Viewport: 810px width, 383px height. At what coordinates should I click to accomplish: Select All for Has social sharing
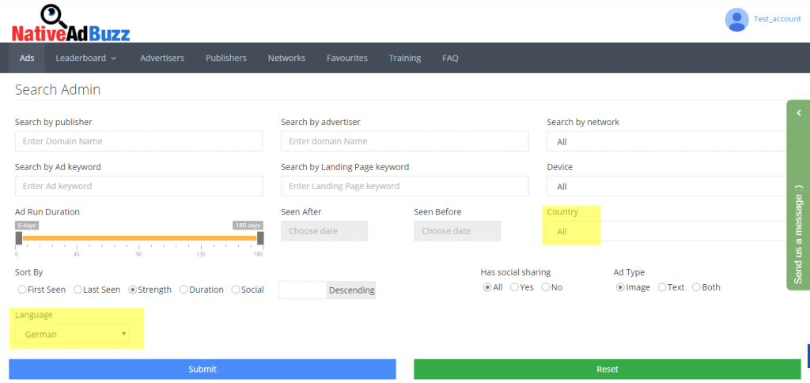(x=487, y=287)
